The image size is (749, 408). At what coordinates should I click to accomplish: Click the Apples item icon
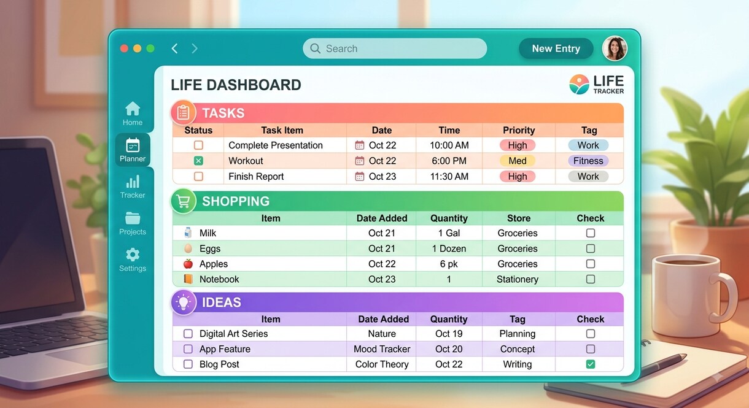(x=188, y=264)
